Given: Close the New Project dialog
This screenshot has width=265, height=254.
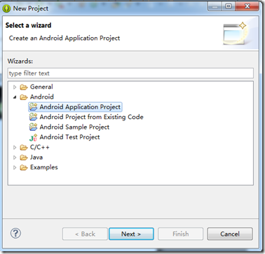Looking at the screenshot, I should click(x=247, y=6).
